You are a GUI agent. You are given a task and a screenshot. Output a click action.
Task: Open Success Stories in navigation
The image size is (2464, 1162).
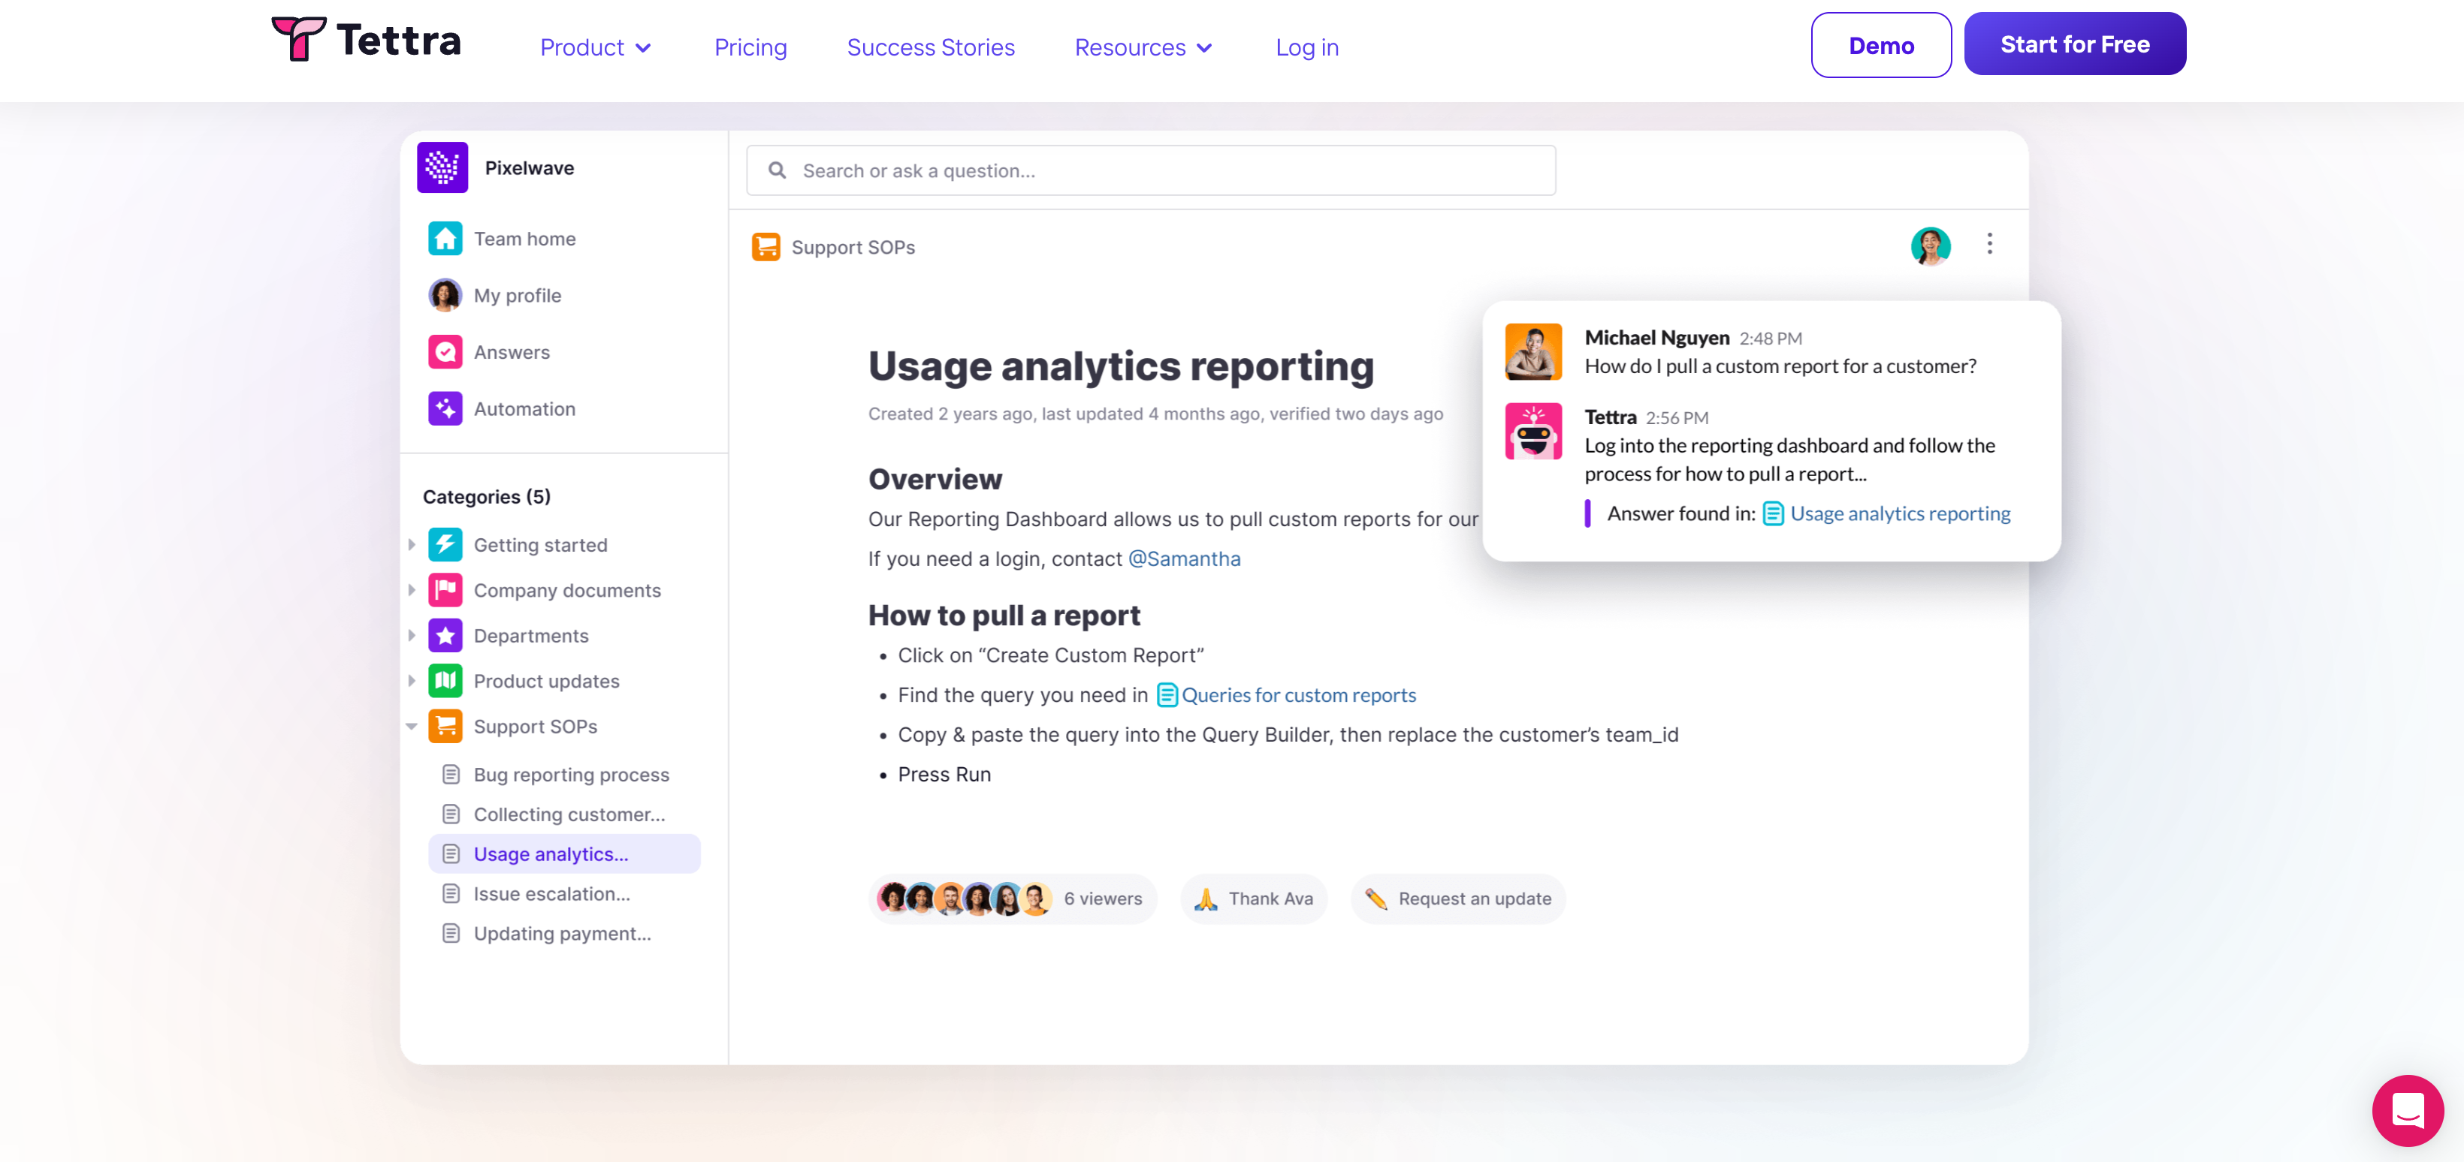click(930, 47)
